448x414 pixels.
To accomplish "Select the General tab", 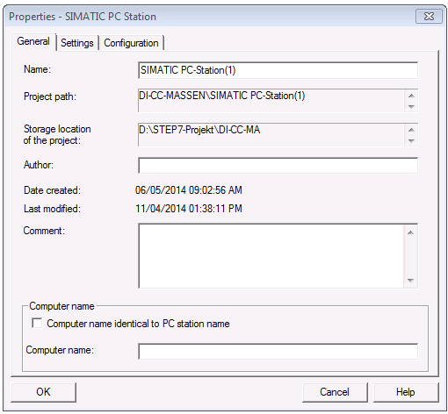I will [33, 41].
